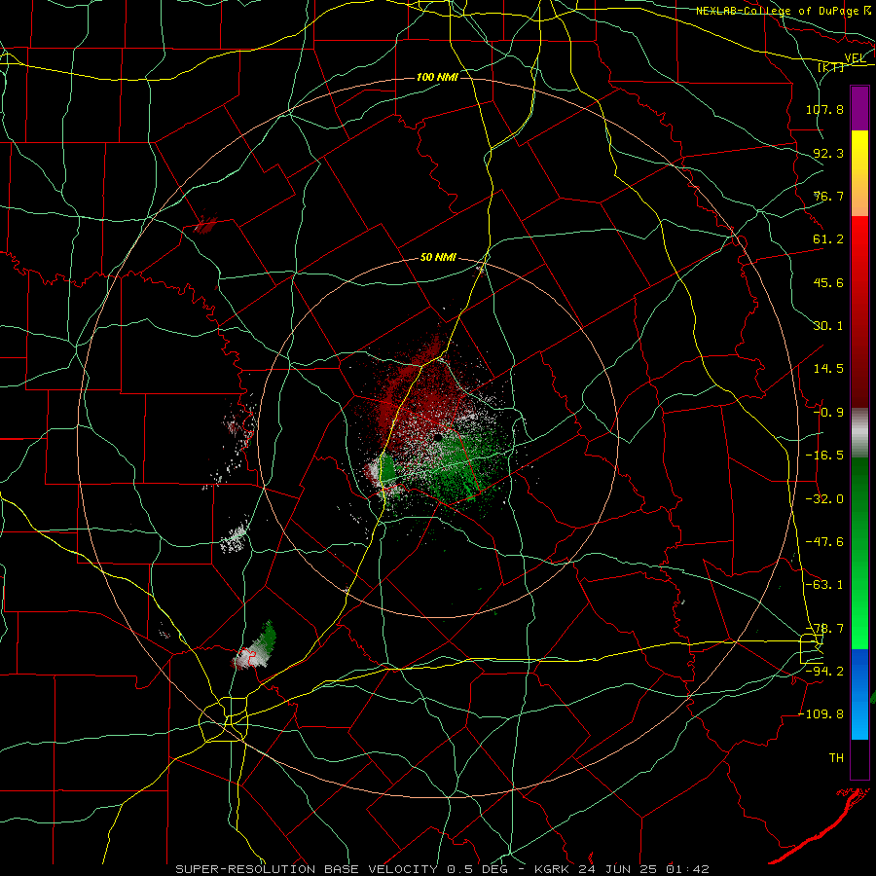The height and width of the screenshot is (876, 876).
Task: Click the VEL legend title
Action: [855, 58]
